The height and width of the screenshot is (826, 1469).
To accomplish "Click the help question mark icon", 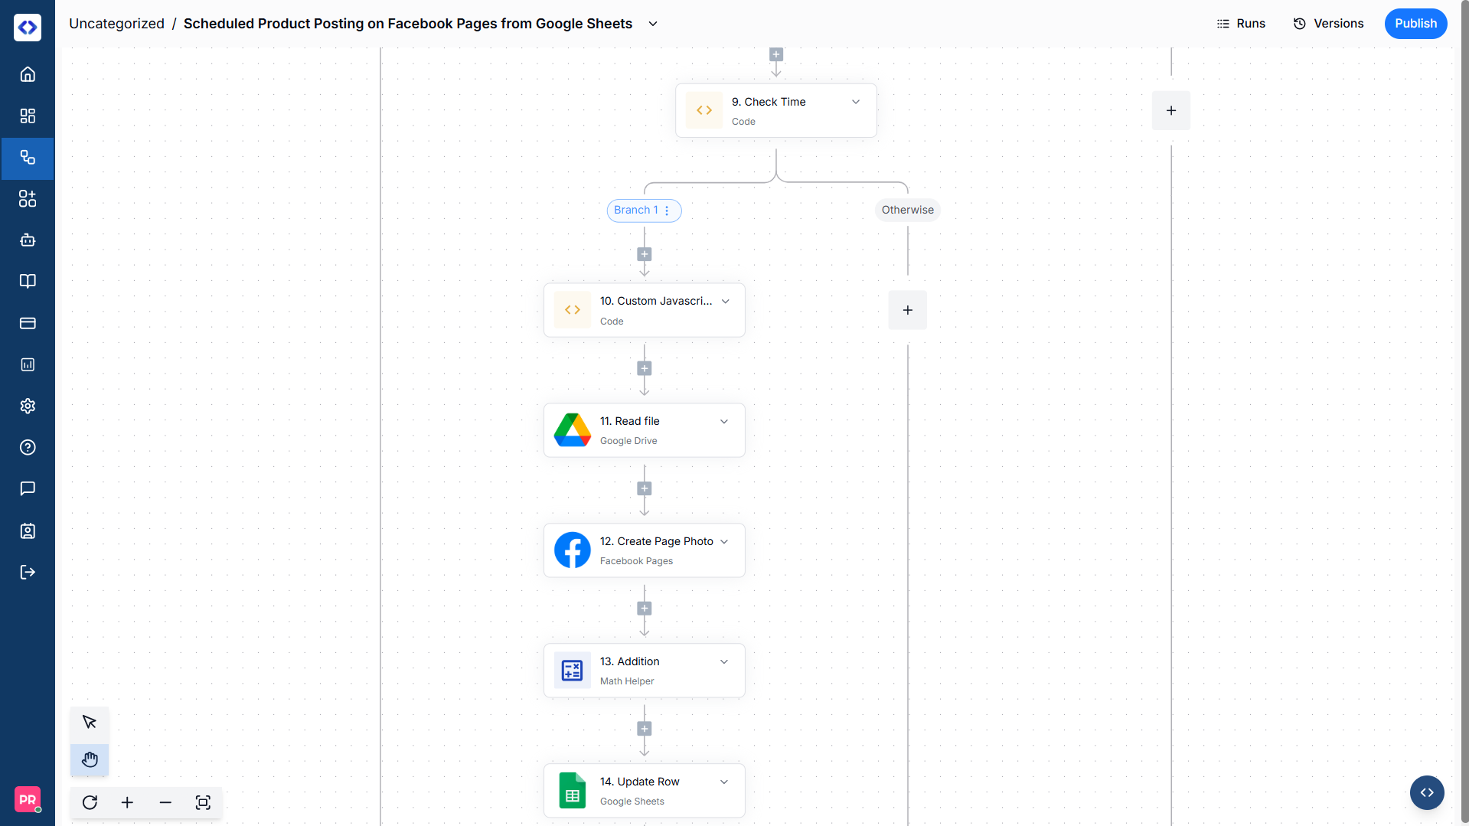I will 28,447.
